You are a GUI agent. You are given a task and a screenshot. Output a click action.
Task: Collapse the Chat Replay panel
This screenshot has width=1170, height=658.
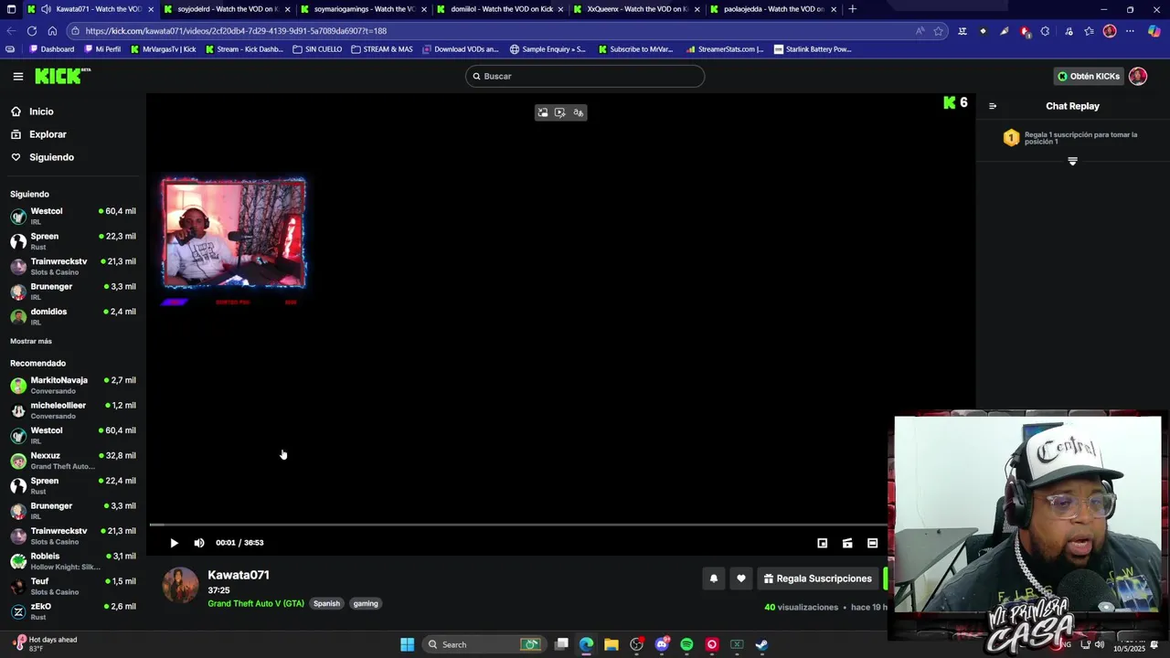click(x=993, y=106)
